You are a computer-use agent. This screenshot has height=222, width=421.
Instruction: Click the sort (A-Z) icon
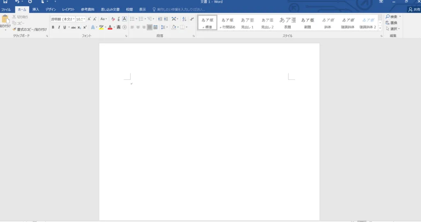pyautogui.click(x=184, y=19)
